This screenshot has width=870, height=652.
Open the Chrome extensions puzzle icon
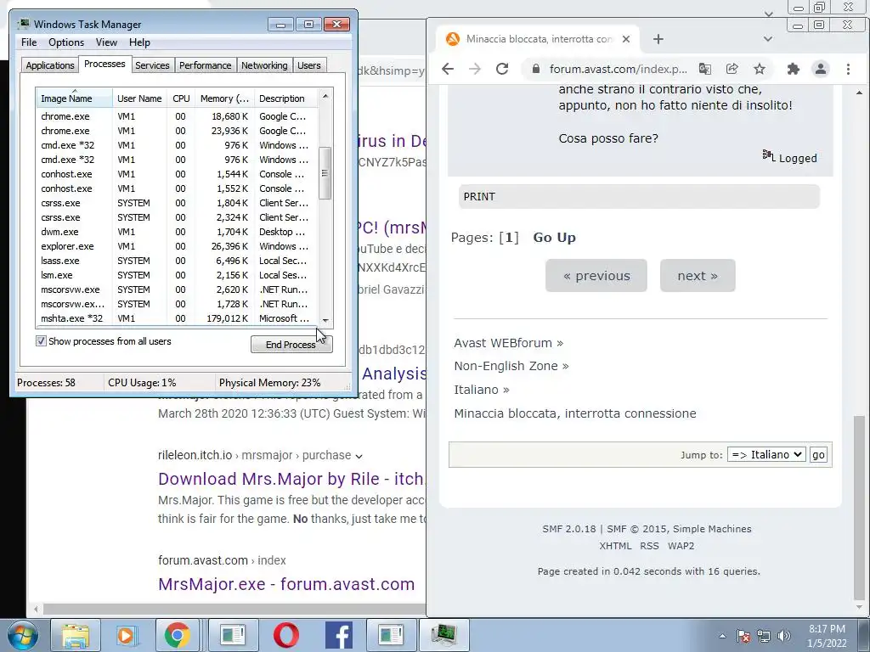click(794, 69)
